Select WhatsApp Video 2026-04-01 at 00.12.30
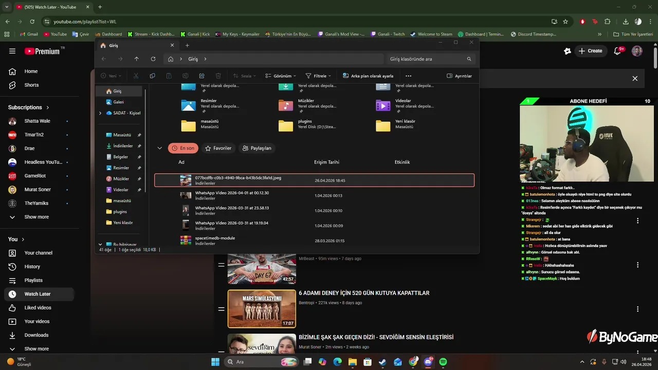658x370 pixels. point(314,195)
